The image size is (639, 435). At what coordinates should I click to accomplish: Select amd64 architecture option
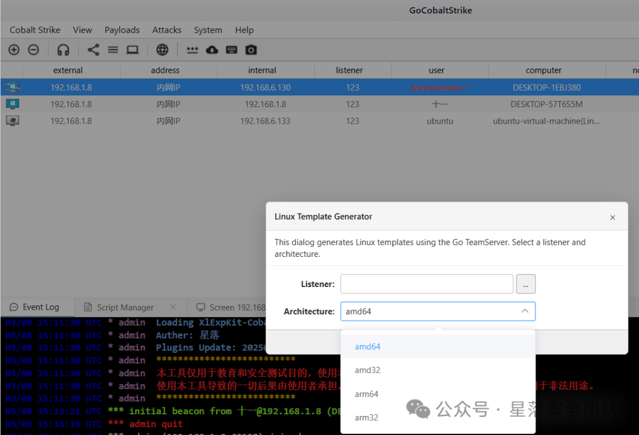438,346
